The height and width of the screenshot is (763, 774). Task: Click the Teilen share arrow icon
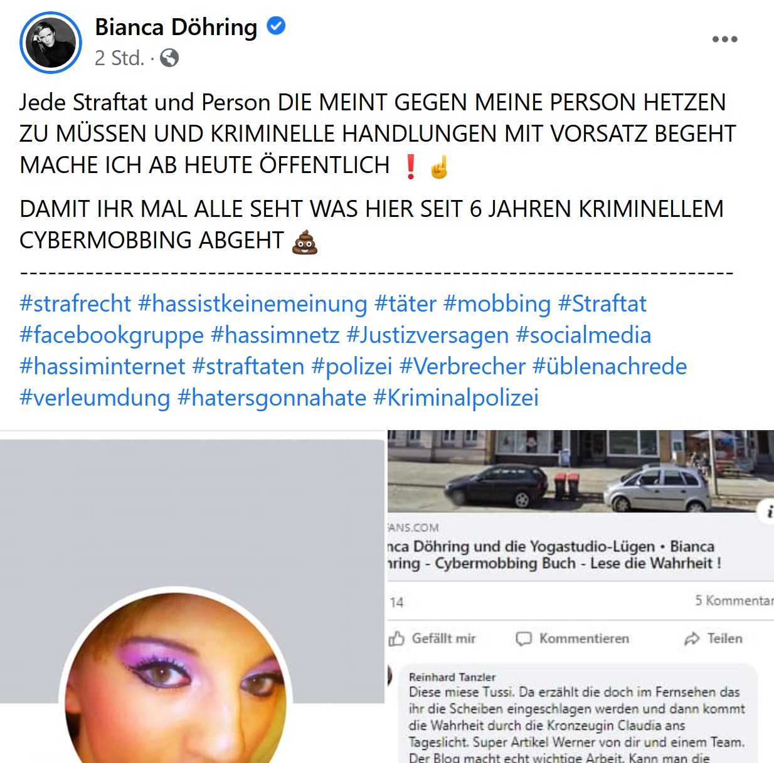pyautogui.click(x=692, y=638)
